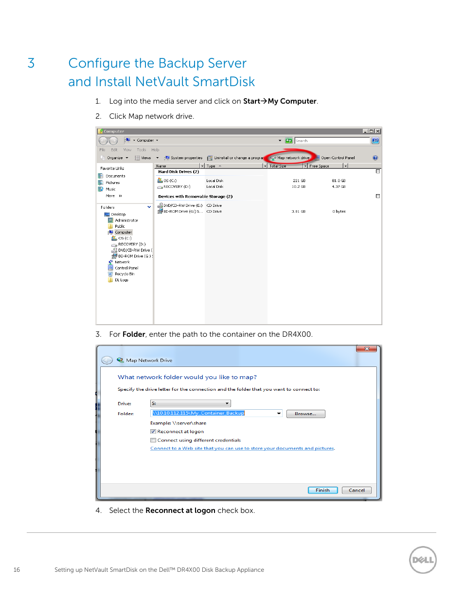Select OS (C:) in the folder tree

(122, 238)
